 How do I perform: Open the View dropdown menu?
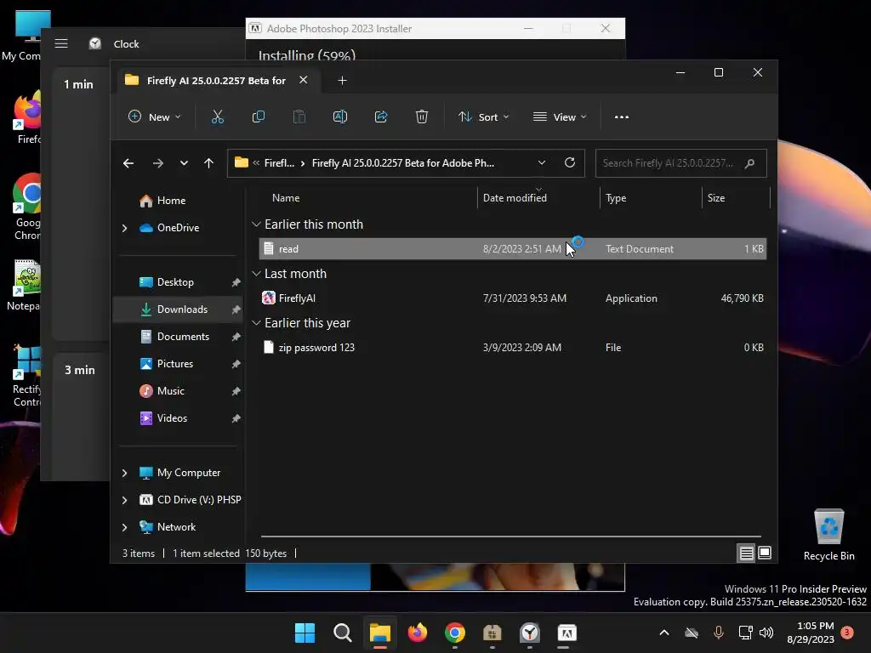point(560,117)
